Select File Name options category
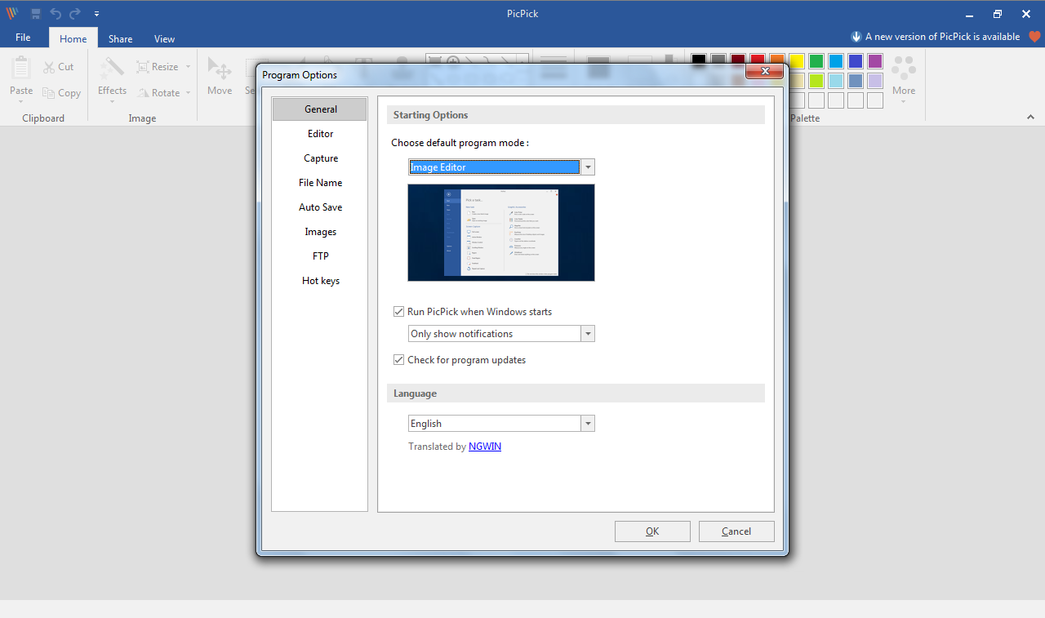Image resolution: width=1045 pixels, height=618 pixels. pos(320,183)
